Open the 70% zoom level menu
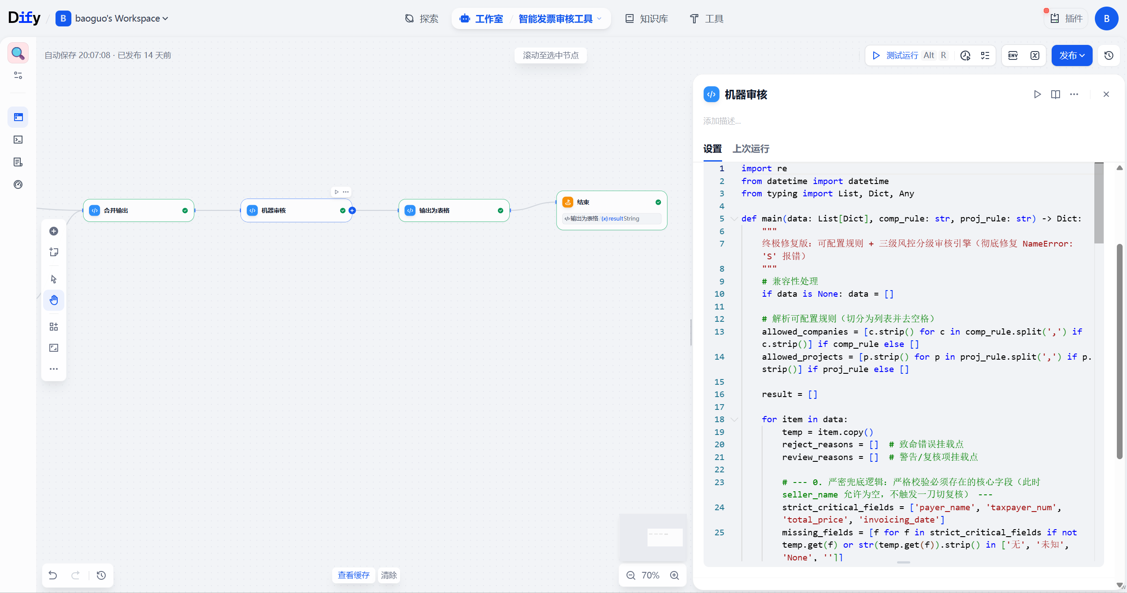This screenshot has height=593, width=1127. (650, 575)
